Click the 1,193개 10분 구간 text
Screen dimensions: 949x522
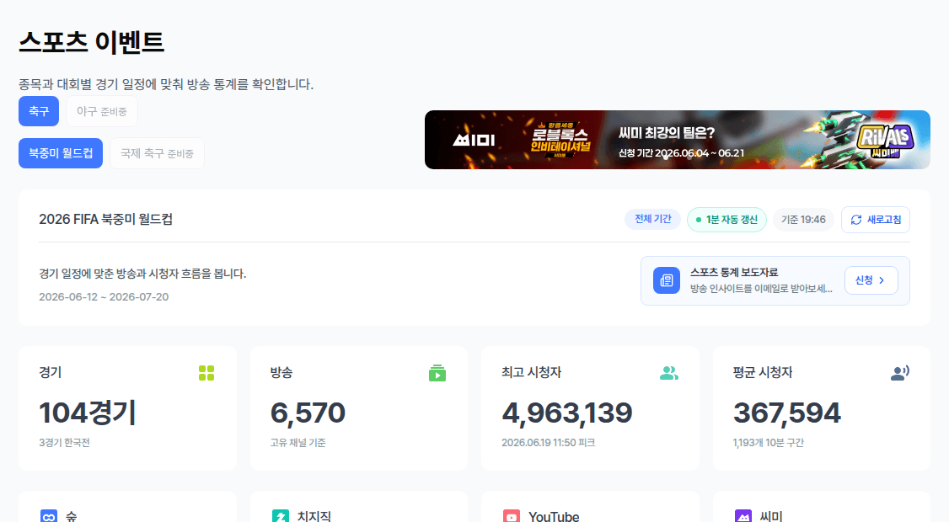(x=768, y=443)
